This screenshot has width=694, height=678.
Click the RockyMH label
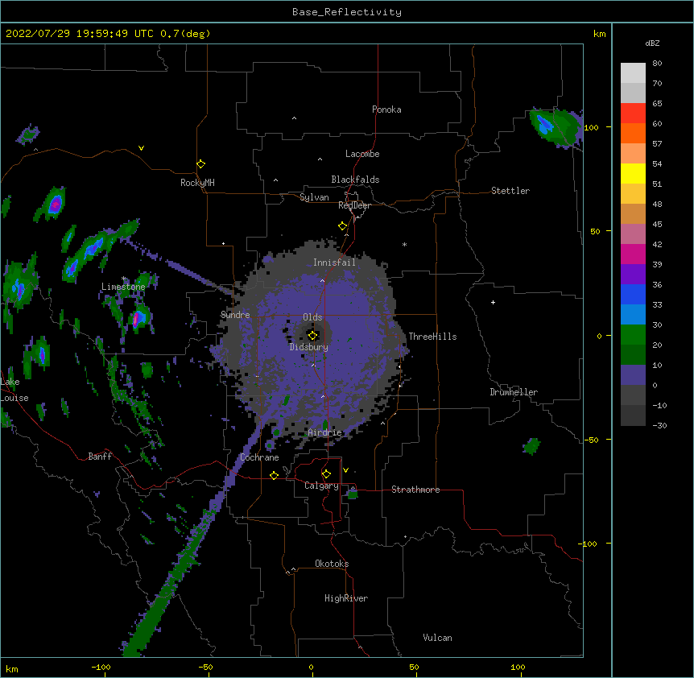pos(197,183)
